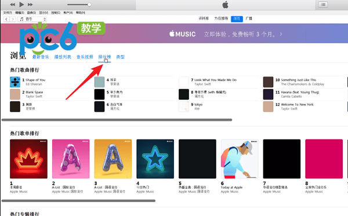Screen dimensions: 348x216
Task: Click the Blank Space album artwork
Action: 15,94
